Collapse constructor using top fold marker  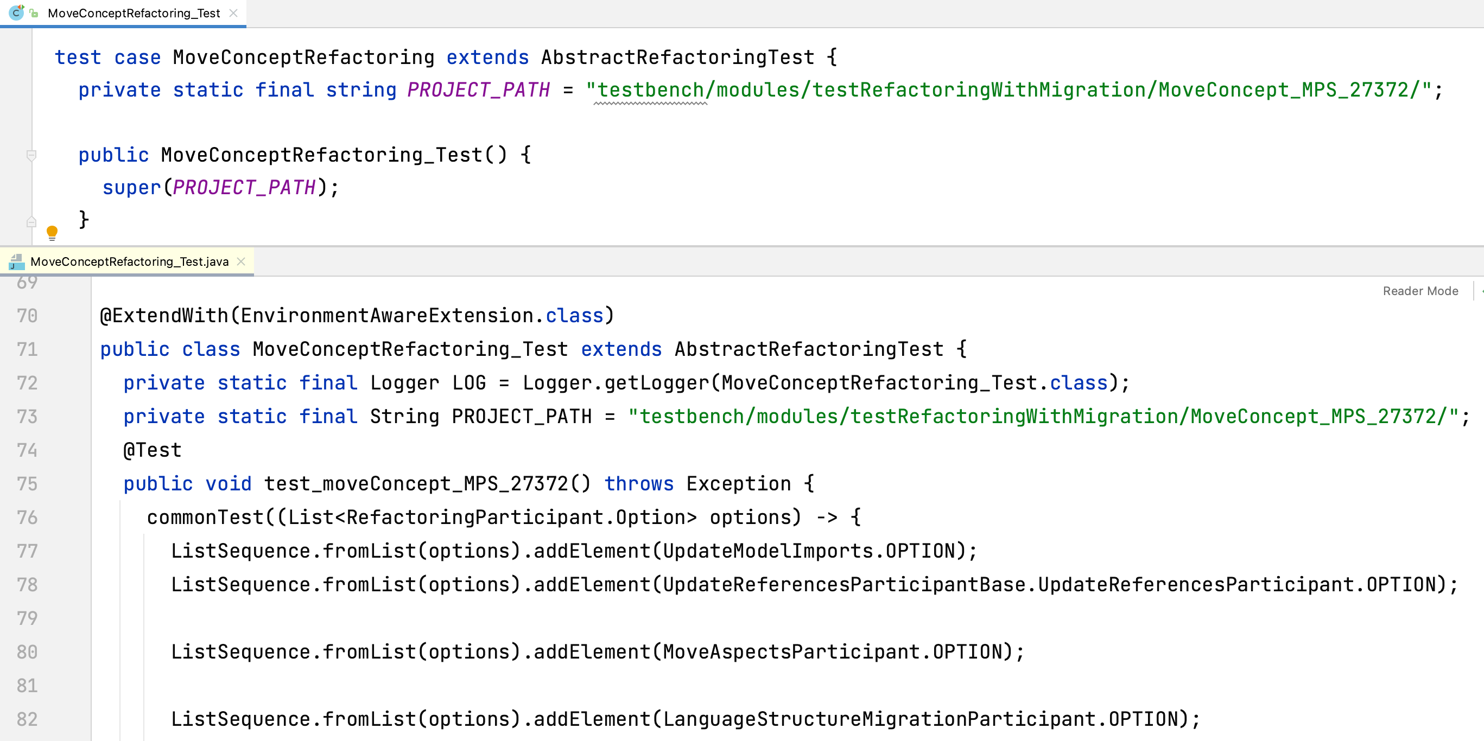click(31, 155)
